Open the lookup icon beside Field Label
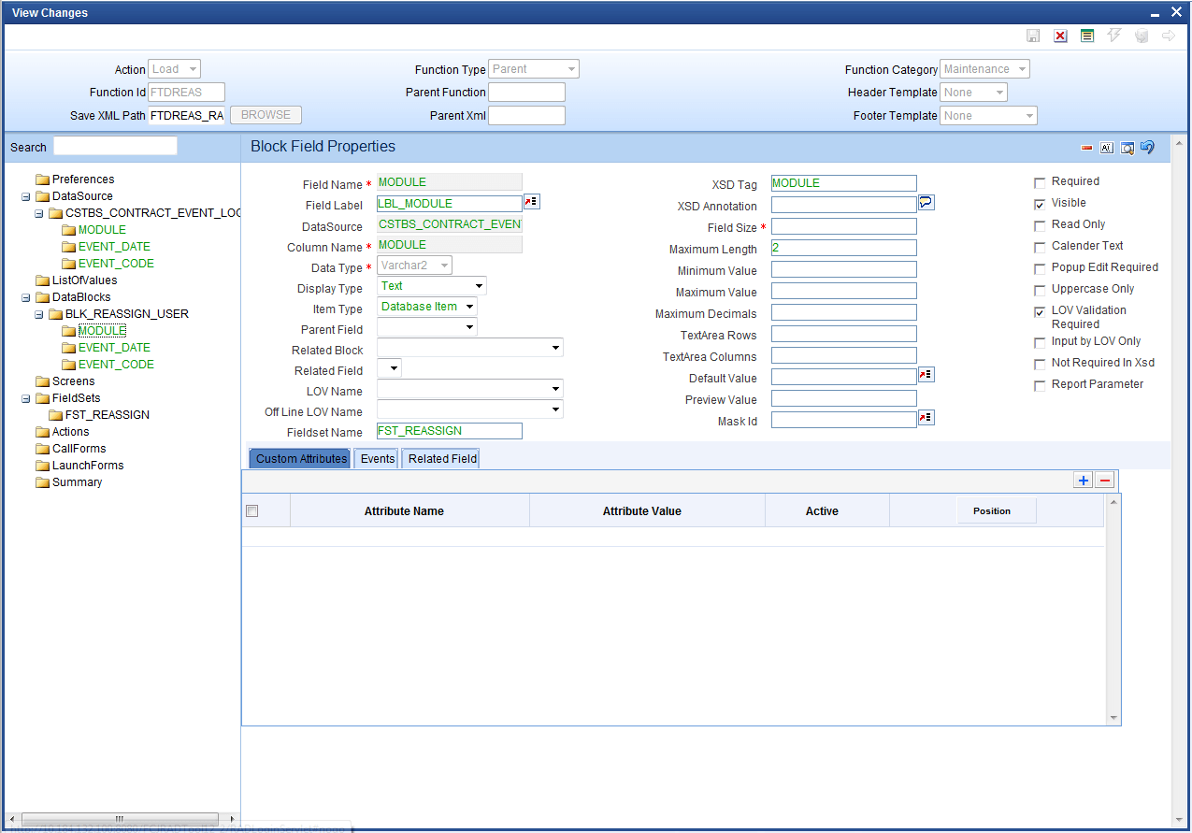Image resolution: width=1192 pixels, height=833 pixels. coord(532,202)
